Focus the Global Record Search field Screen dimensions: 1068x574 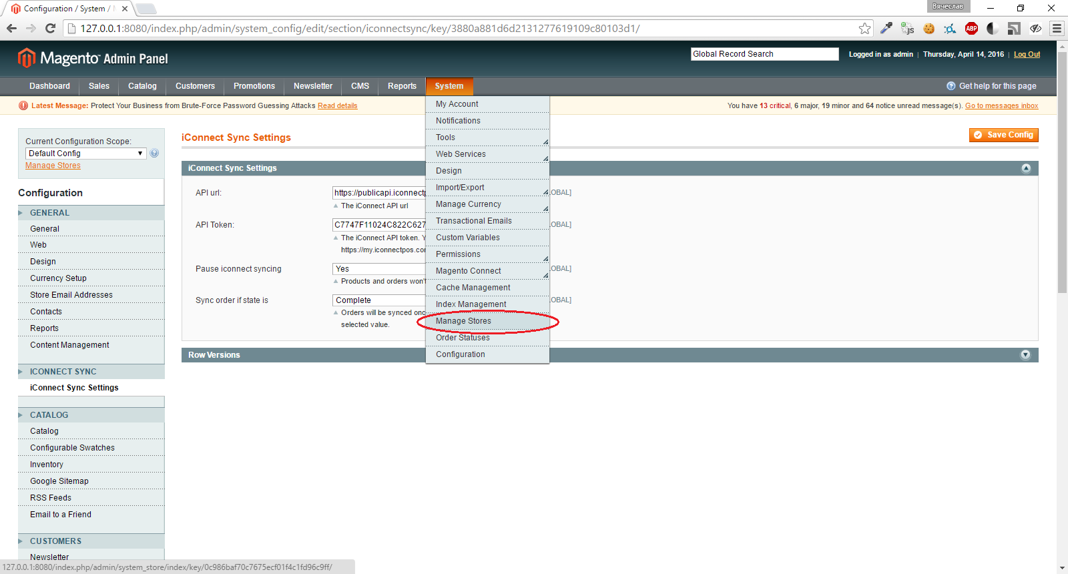(x=764, y=54)
